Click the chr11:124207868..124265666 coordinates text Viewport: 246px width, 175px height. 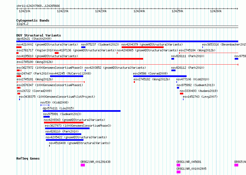(38, 6)
